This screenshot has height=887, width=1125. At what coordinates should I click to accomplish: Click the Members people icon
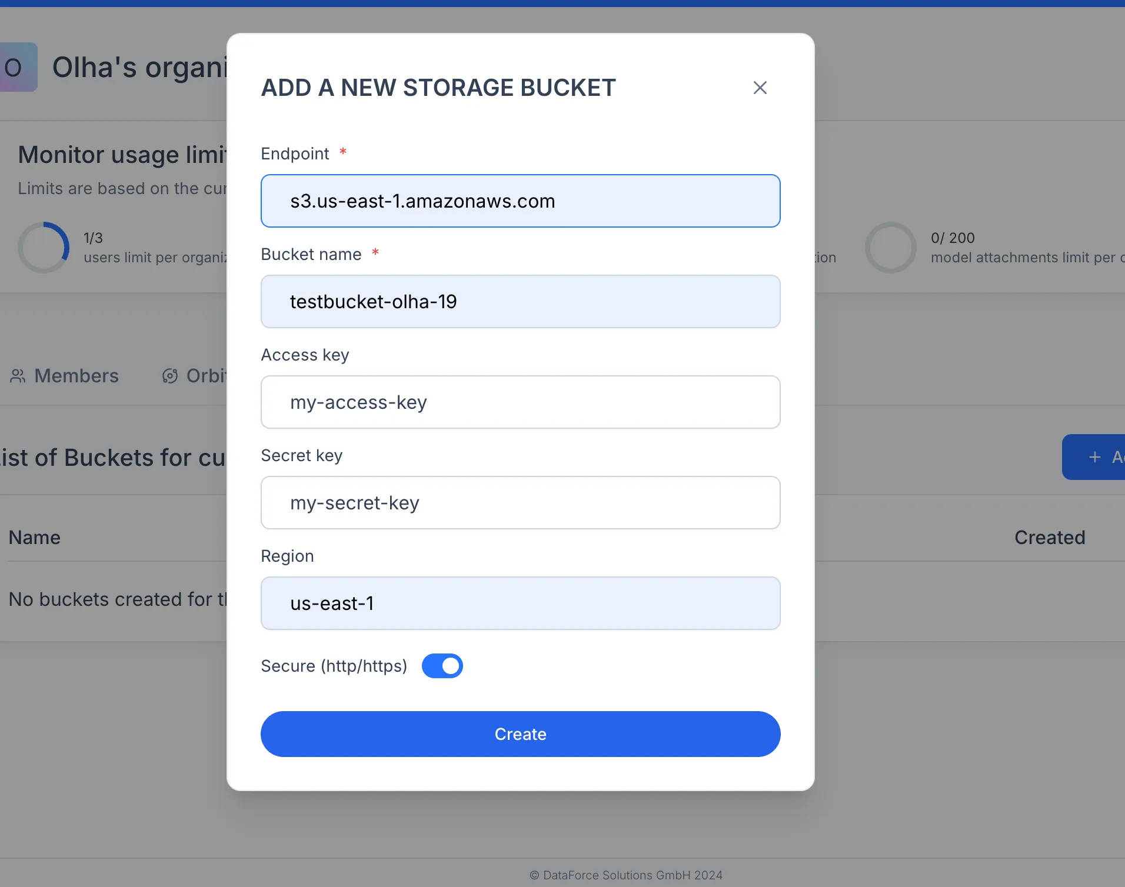[x=18, y=376]
